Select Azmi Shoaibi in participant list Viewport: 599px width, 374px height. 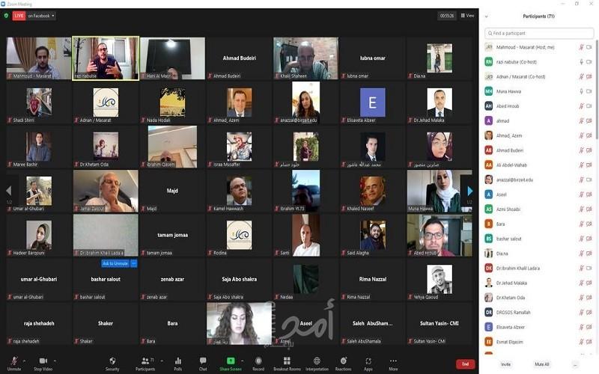pyautogui.click(x=538, y=209)
